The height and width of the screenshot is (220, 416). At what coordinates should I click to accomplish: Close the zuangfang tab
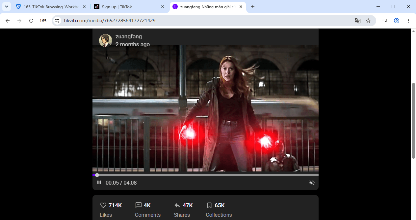coord(241,7)
